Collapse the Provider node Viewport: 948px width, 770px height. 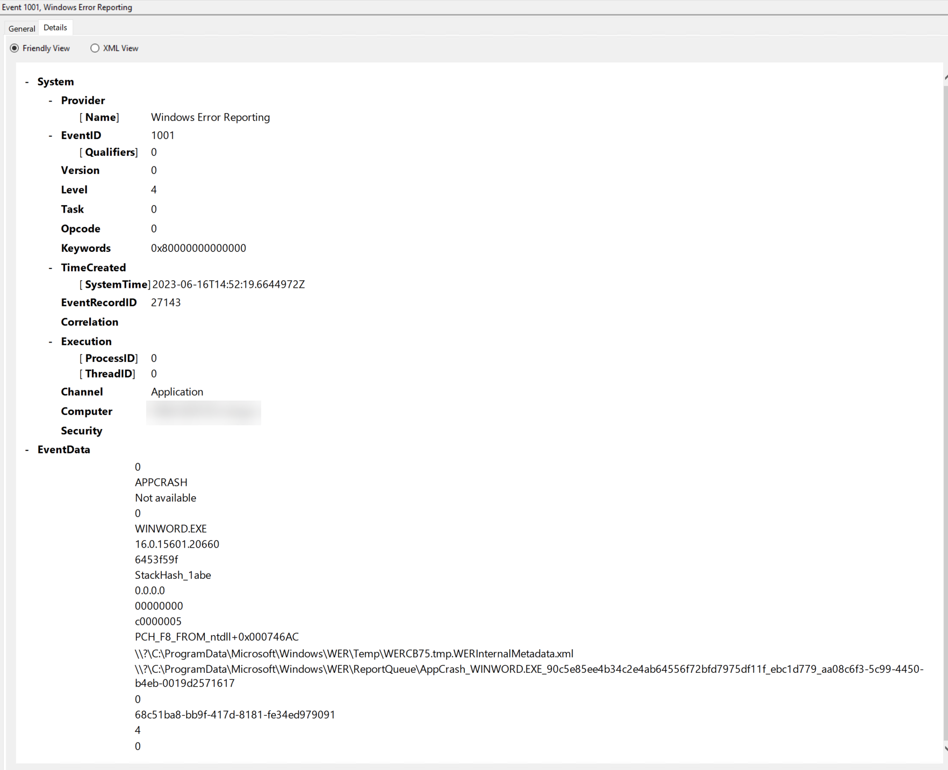pyautogui.click(x=51, y=100)
